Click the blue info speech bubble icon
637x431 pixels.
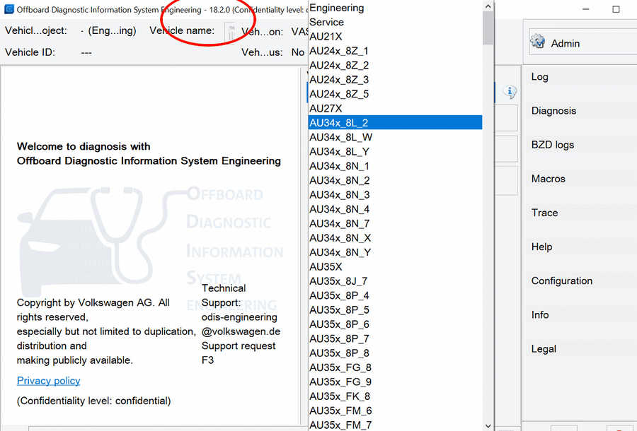[x=510, y=92]
